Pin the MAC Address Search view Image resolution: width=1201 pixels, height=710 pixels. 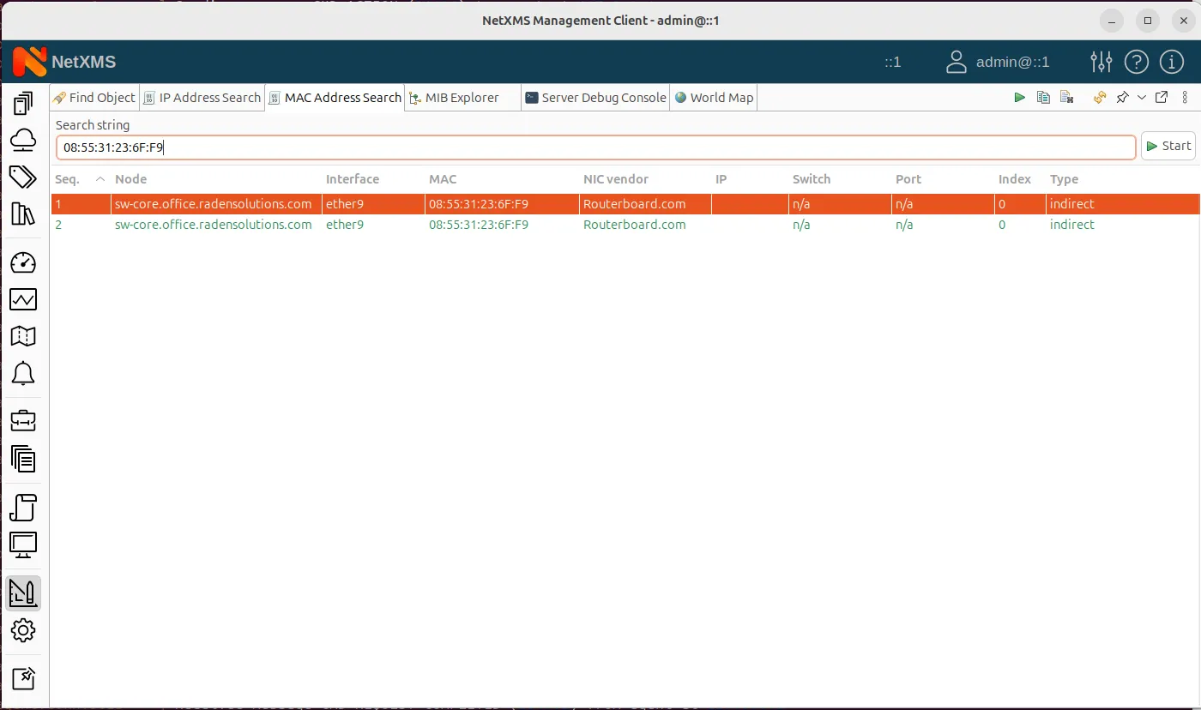click(1122, 97)
